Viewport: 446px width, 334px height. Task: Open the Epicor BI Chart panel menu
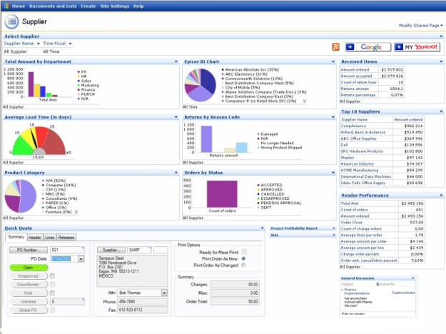tap(333, 61)
